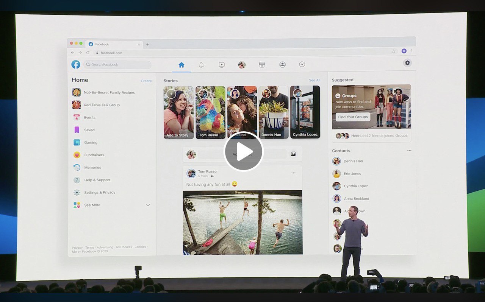The width and height of the screenshot is (485, 302).
Task: Click the Ad Choices footer link
Action: (124, 247)
